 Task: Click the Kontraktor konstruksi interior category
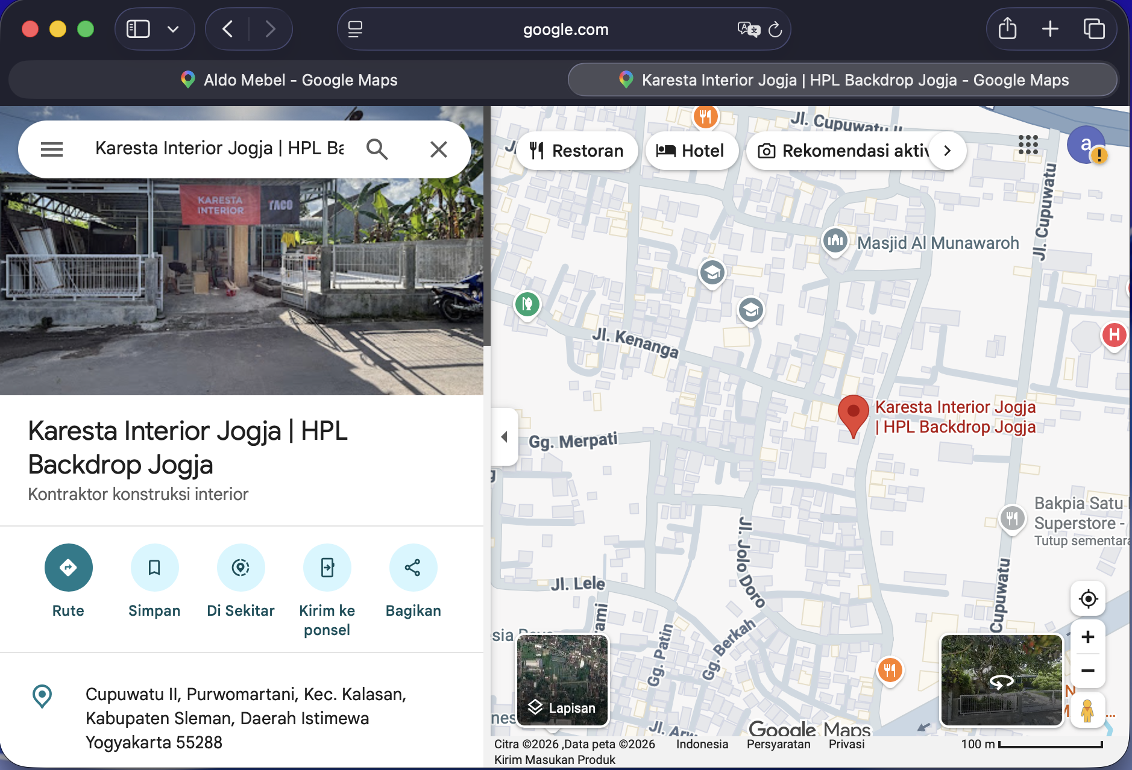pos(138,494)
